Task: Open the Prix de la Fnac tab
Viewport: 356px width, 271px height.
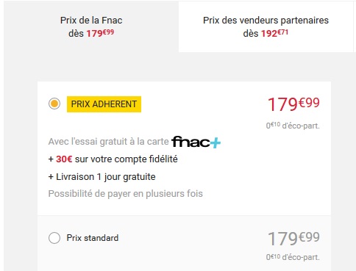Action: pyautogui.click(x=91, y=26)
